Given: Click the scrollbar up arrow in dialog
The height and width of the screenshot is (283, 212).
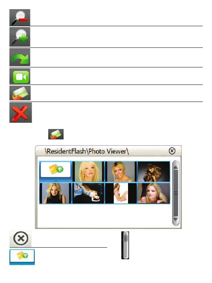Looking at the screenshot, I should pos(176,167).
